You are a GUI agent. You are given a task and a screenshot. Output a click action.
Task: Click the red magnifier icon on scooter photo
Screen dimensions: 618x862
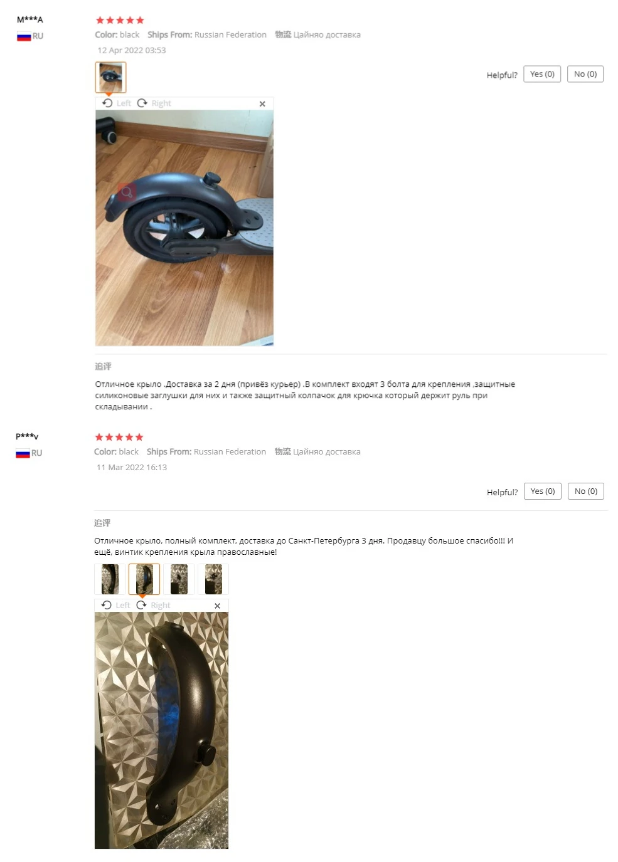coord(126,192)
